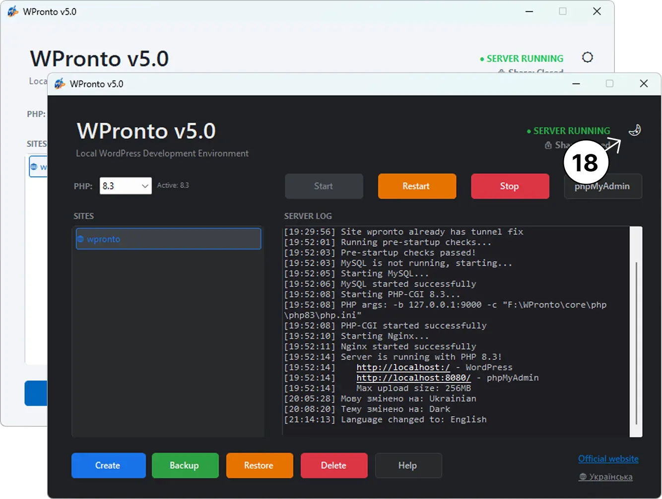
Task: Toggle the dark theme moon icon
Action: pyautogui.click(x=635, y=131)
